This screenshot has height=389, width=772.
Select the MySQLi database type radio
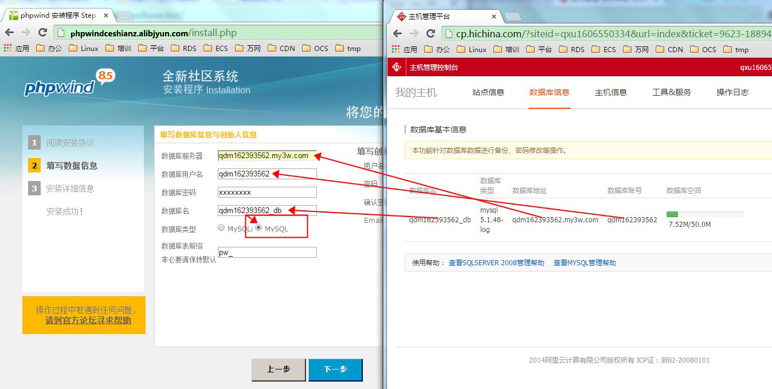(221, 228)
